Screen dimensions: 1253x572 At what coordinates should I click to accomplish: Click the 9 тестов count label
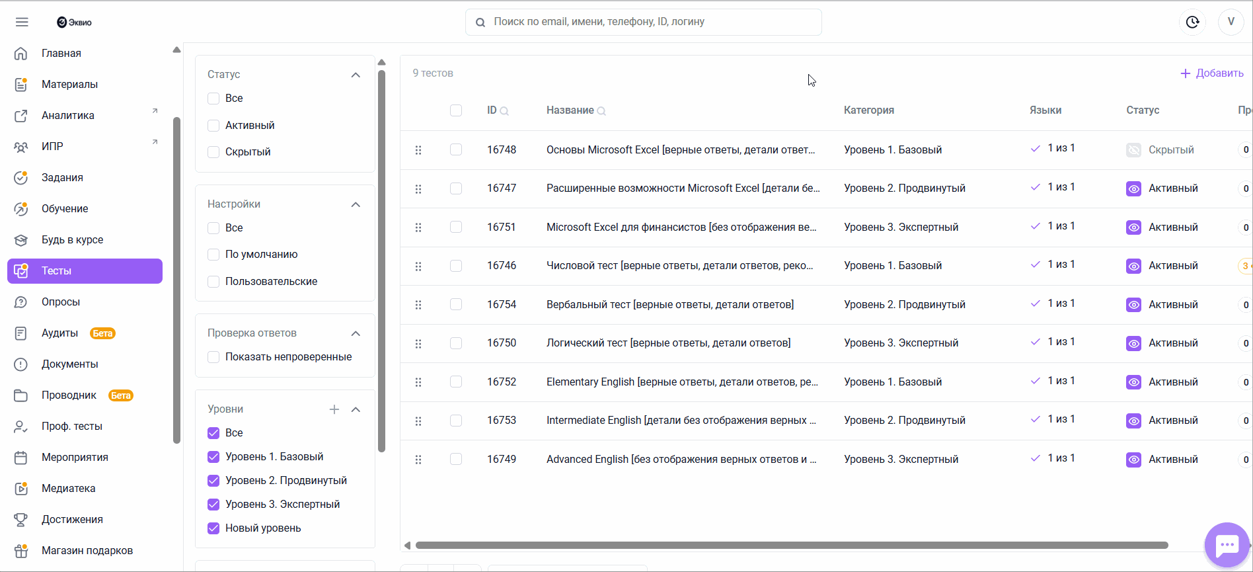(433, 73)
